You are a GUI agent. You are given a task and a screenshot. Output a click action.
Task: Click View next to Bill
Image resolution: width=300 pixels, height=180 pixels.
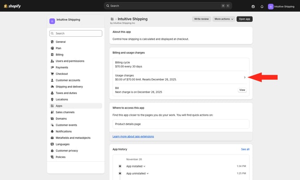242,90
